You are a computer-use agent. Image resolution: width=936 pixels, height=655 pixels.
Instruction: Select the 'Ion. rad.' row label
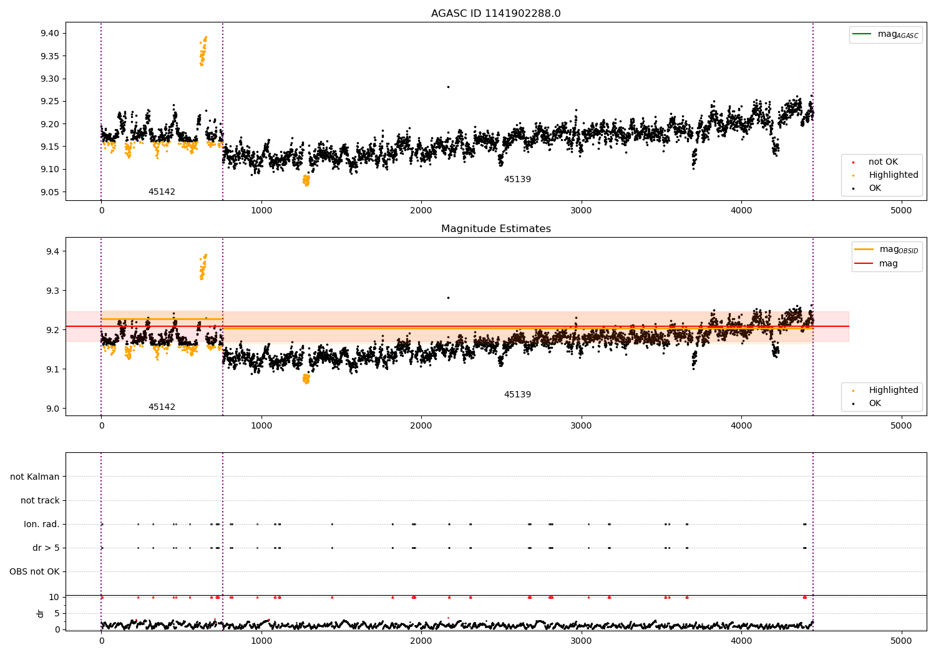(x=42, y=525)
